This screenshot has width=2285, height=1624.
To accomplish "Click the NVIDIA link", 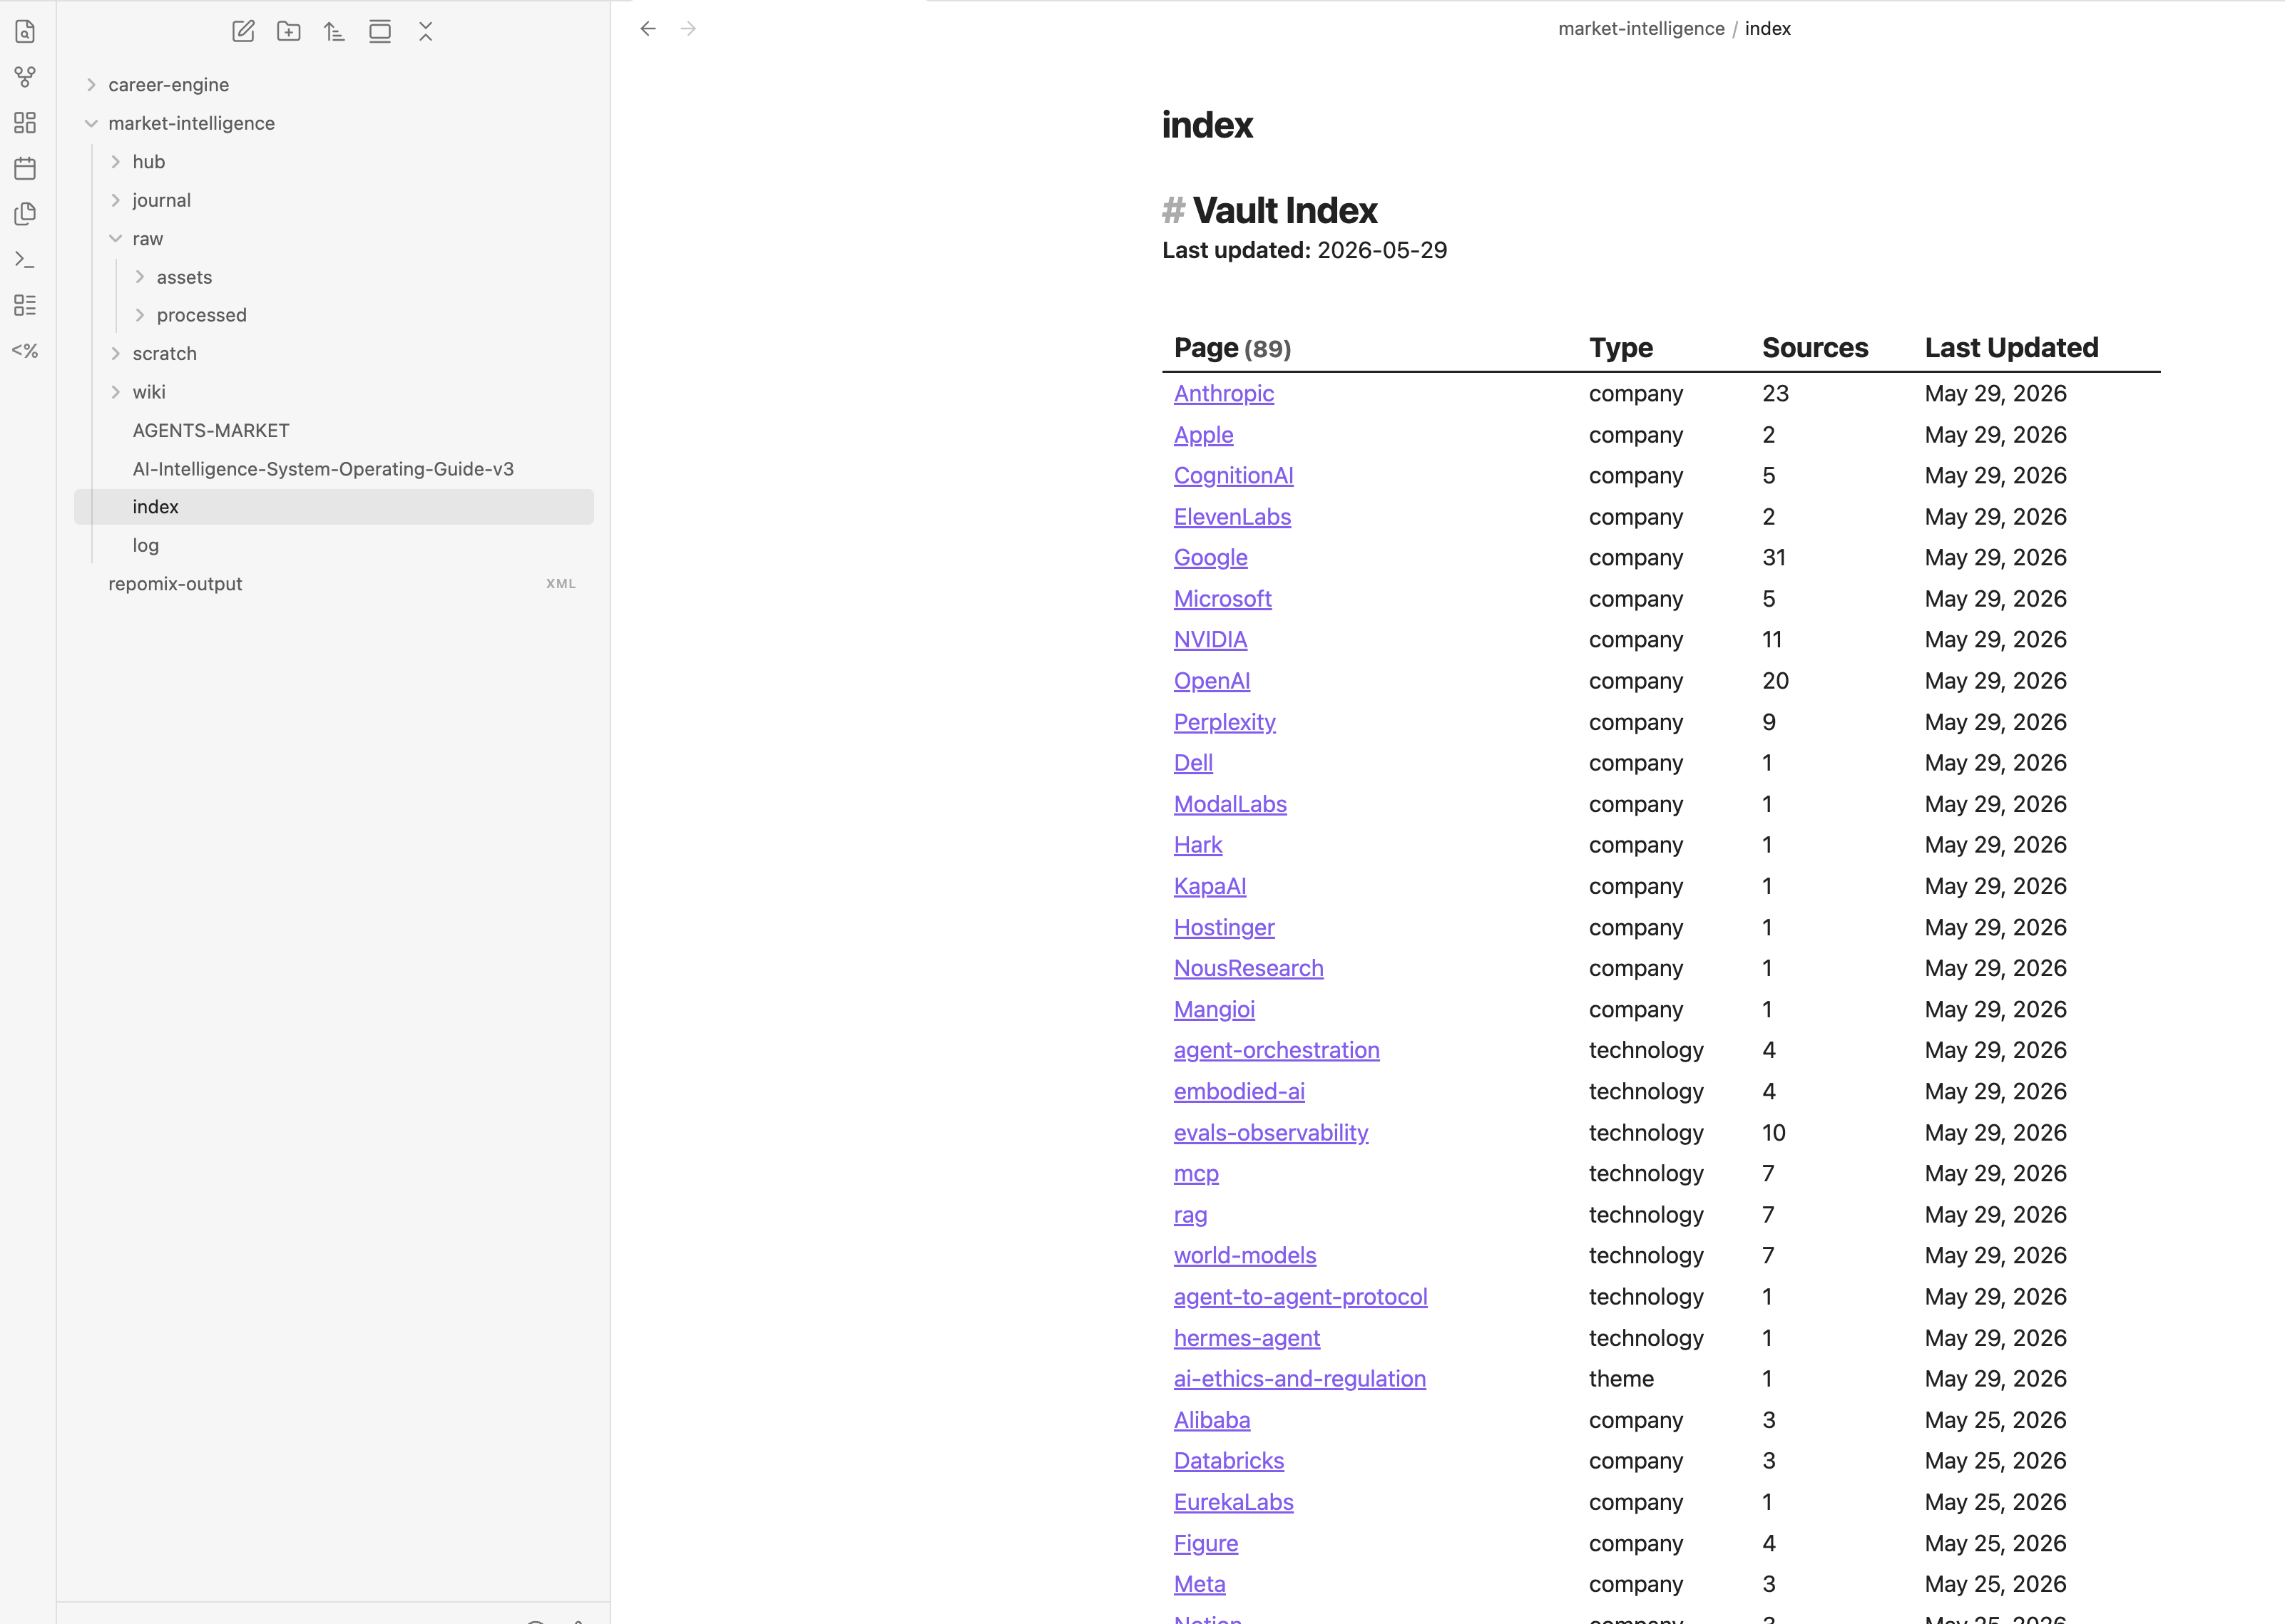I will [x=1210, y=640].
